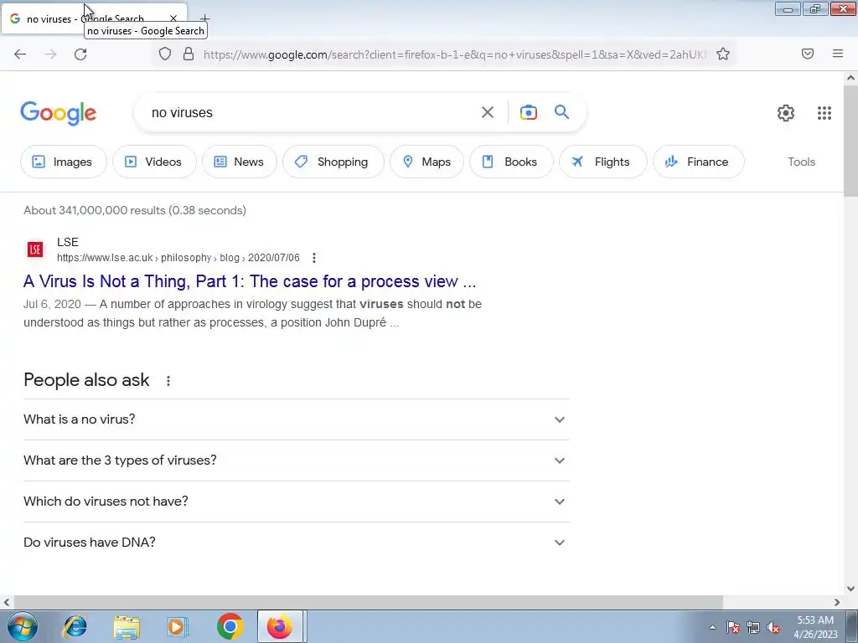Open Windows Media Player on taskbar
858x643 pixels.
click(x=177, y=626)
